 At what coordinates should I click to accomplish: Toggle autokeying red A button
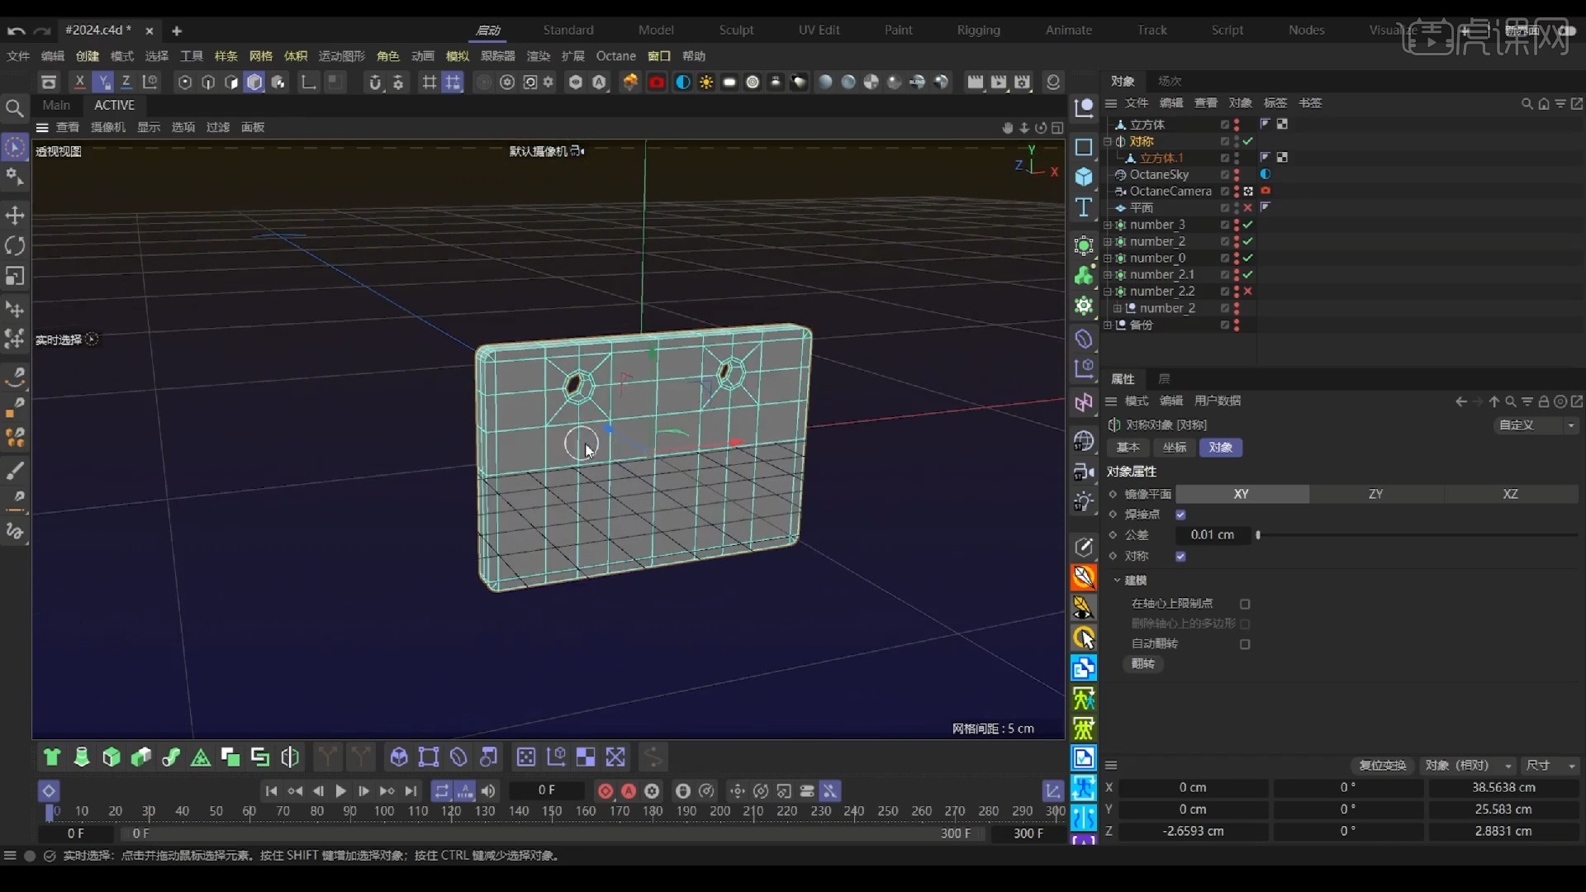pyautogui.click(x=629, y=790)
